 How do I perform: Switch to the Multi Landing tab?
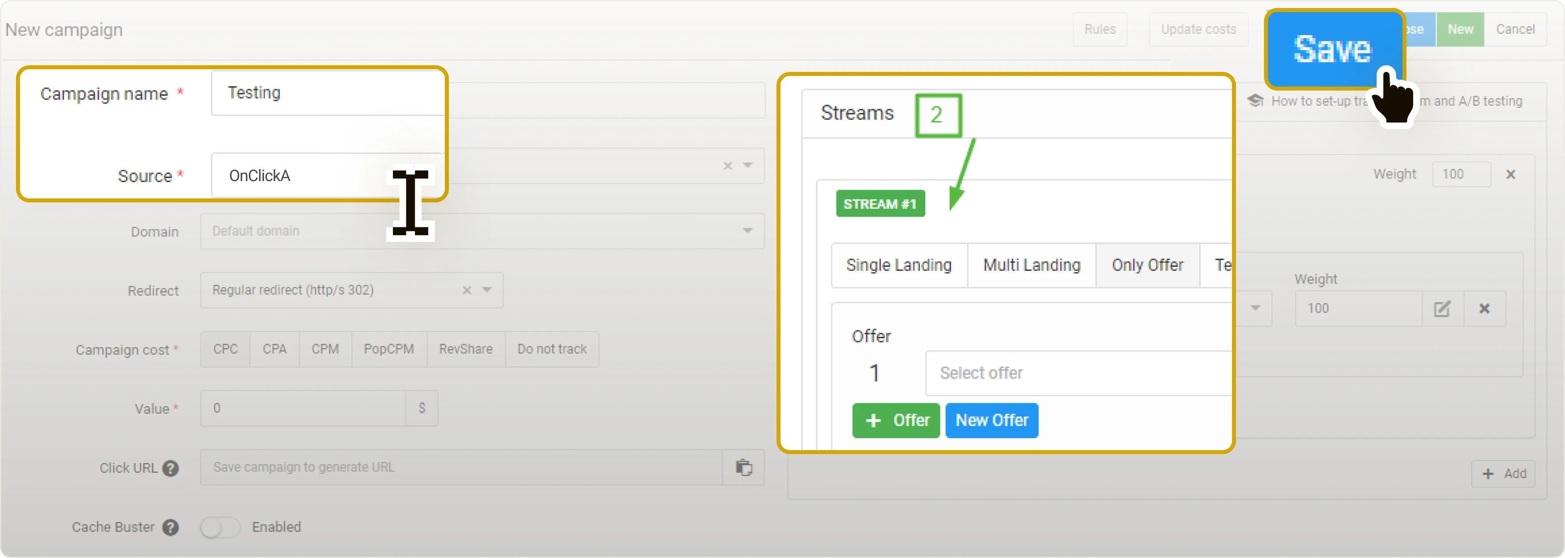pos(1031,265)
